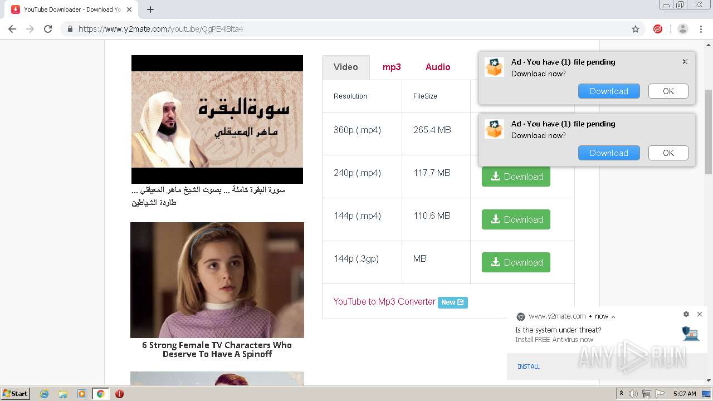
Task: Click the Arabic video title under the thumbnail
Action: point(208,196)
